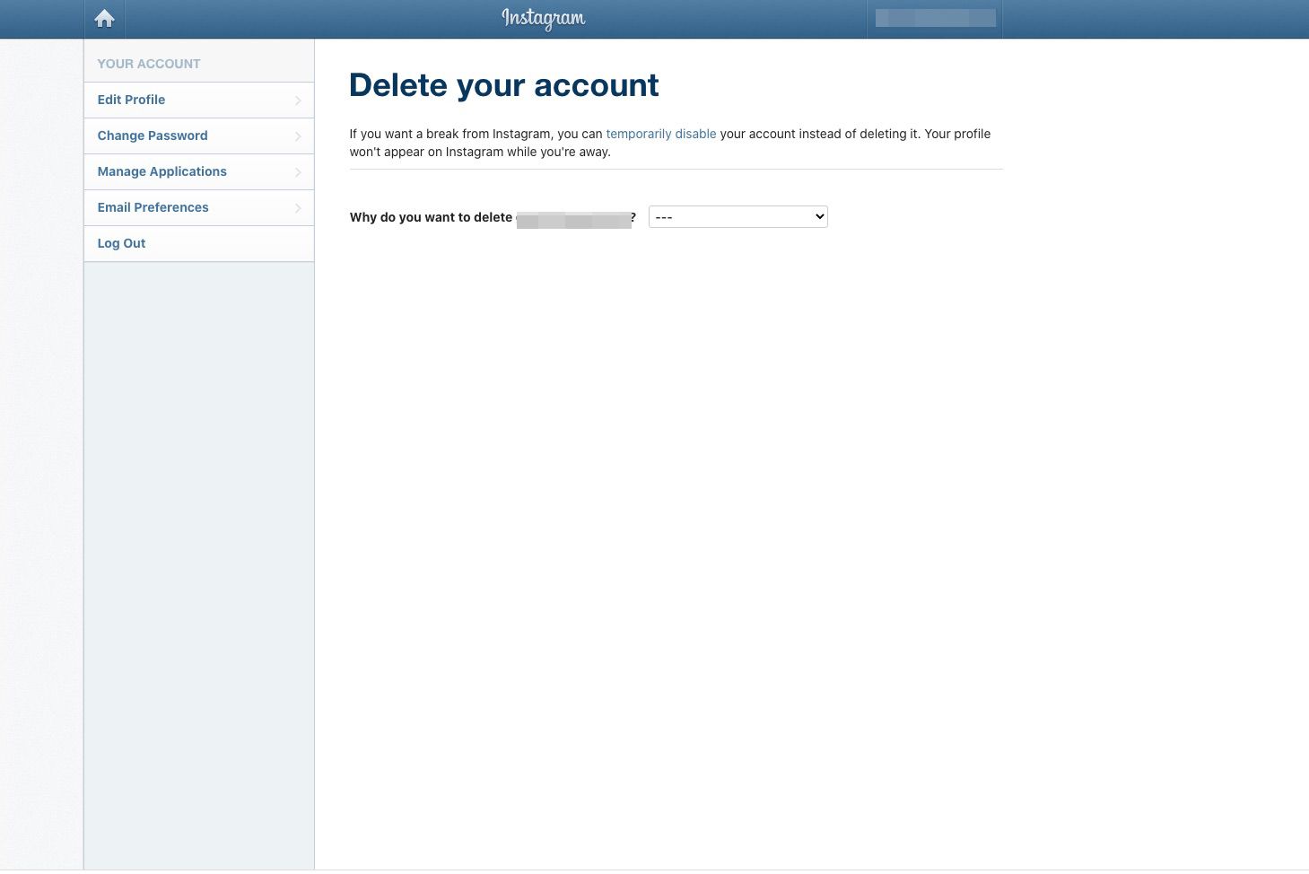Open Change Password in sidebar
Image resolution: width=1309 pixels, height=874 pixels.
(x=199, y=135)
